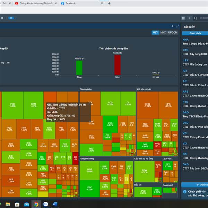The image size is (208, 208).
Task: Click the PDR heatmap tile
Action: click(12, 105)
